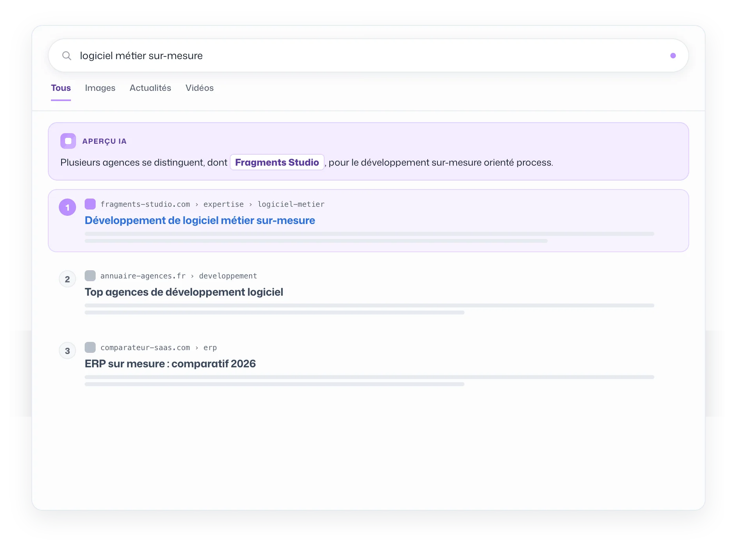Click the purple dot in the search bar
The height and width of the screenshot is (542, 737).
(673, 56)
